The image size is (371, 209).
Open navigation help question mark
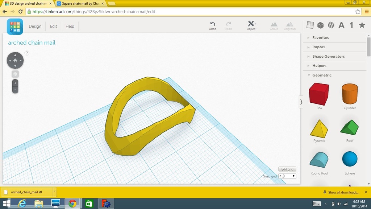pos(27,53)
